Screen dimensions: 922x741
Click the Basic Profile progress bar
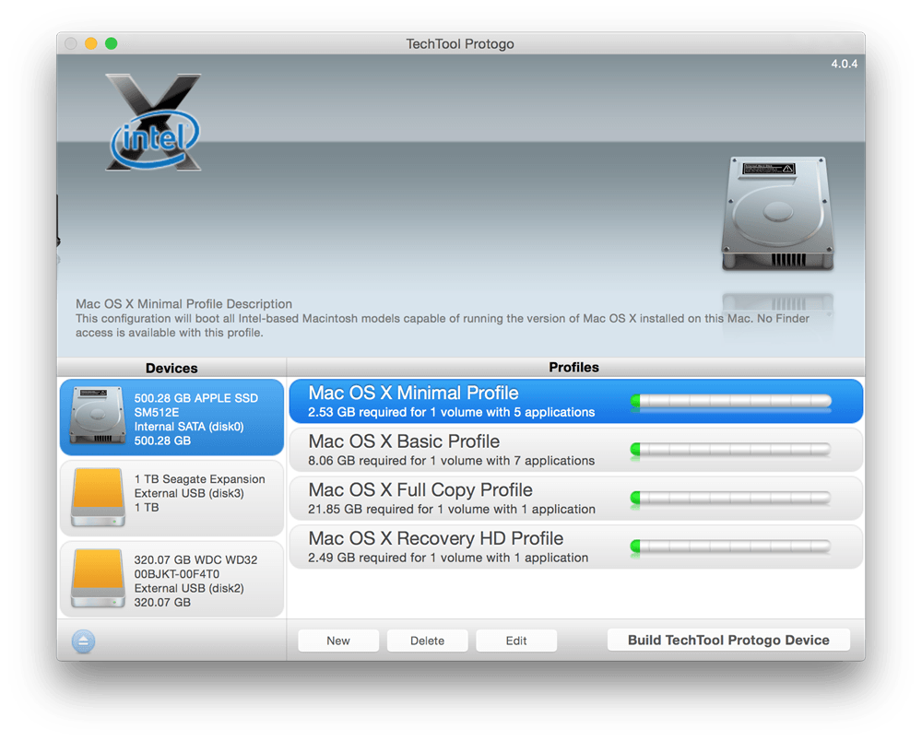pos(731,450)
